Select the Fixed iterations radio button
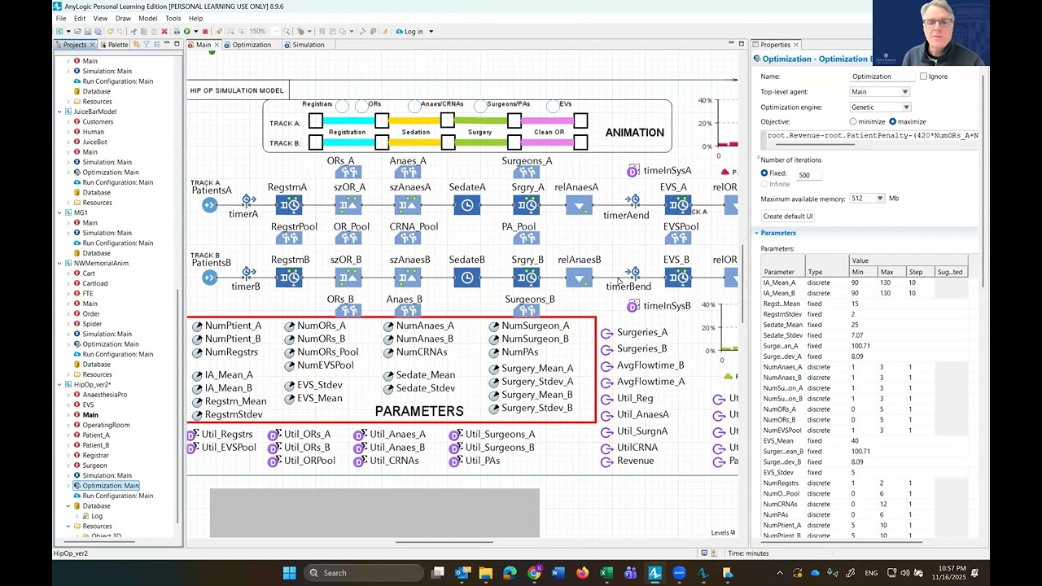 [x=764, y=173]
